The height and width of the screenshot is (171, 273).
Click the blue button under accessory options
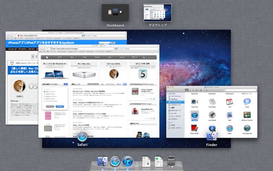click(x=60, y=106)
